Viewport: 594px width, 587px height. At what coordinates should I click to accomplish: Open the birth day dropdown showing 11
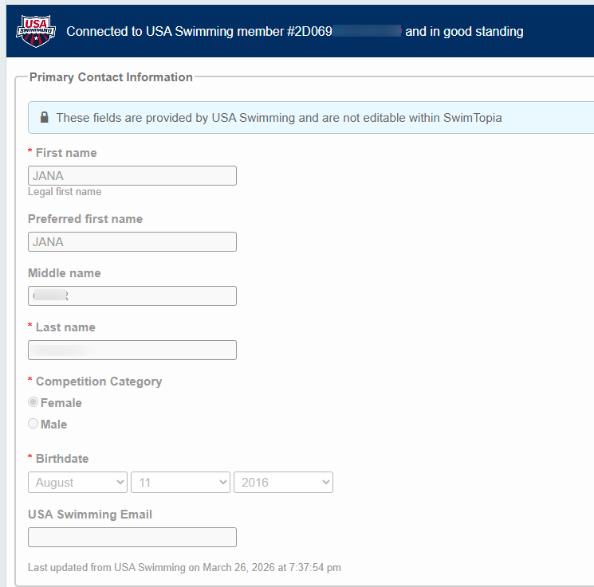[180, 482]
